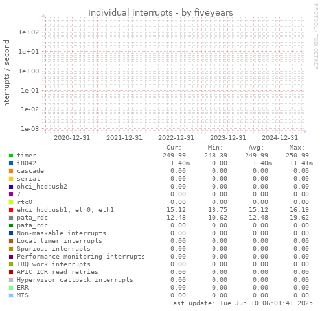Select the red ehci_hcd:usb1 legend swatch

[x=11, y=210]
